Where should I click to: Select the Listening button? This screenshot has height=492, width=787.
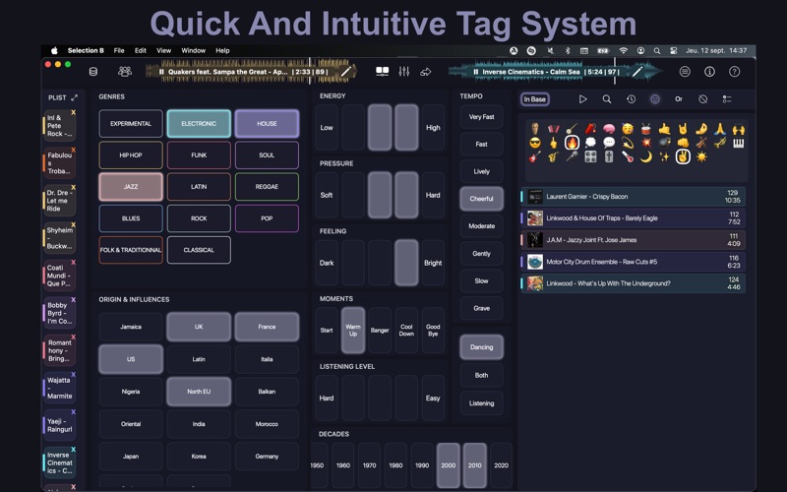pos(481,403)
